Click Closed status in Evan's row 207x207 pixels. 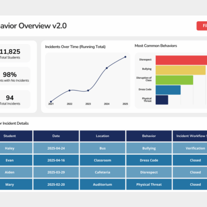pos(190,160)
